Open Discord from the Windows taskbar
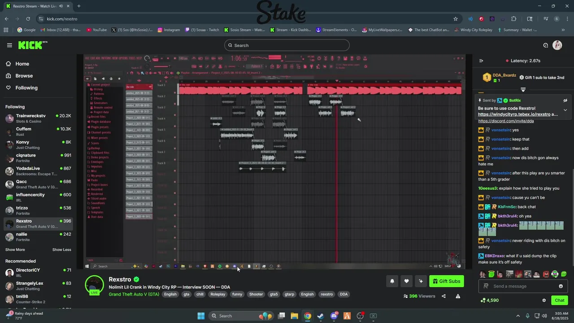This screenshot has width=574, height=323. [334, 316]
